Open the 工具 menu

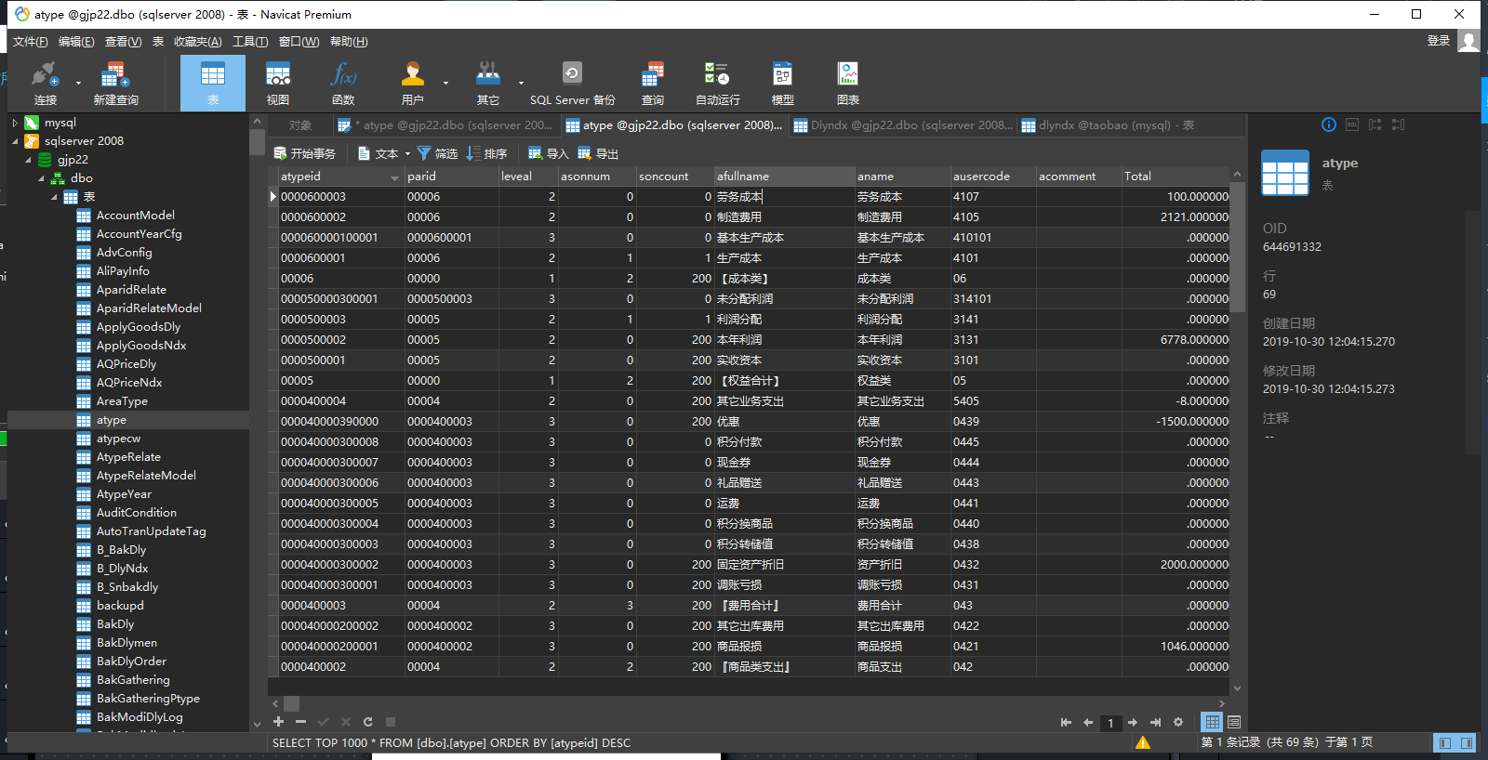coord(250,42)
